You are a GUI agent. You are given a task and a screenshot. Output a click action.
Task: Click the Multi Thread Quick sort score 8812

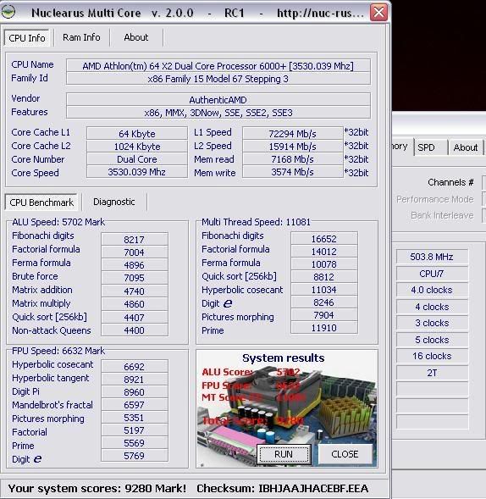(324, 276)
